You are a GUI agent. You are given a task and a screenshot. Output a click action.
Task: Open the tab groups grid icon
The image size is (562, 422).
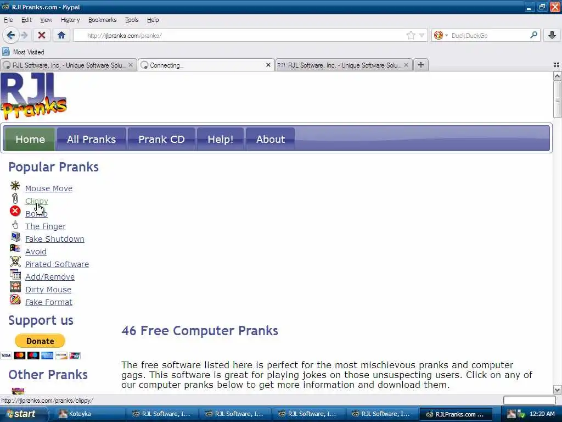coord(557,65)
